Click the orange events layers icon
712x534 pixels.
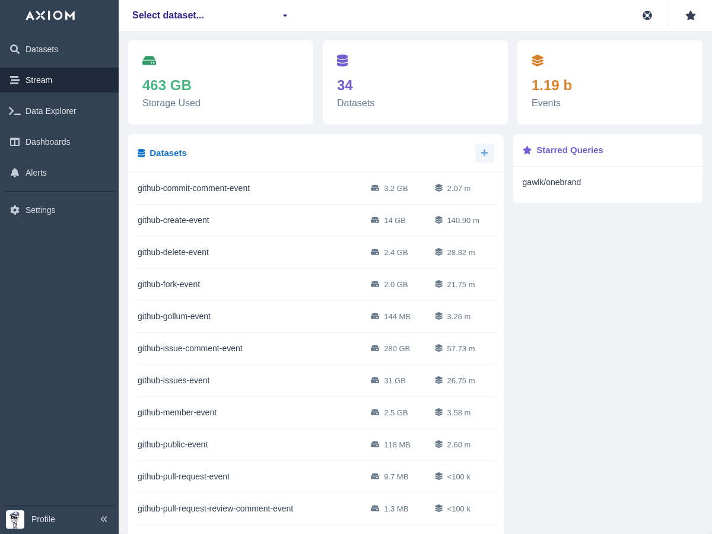tap(538, 61)
